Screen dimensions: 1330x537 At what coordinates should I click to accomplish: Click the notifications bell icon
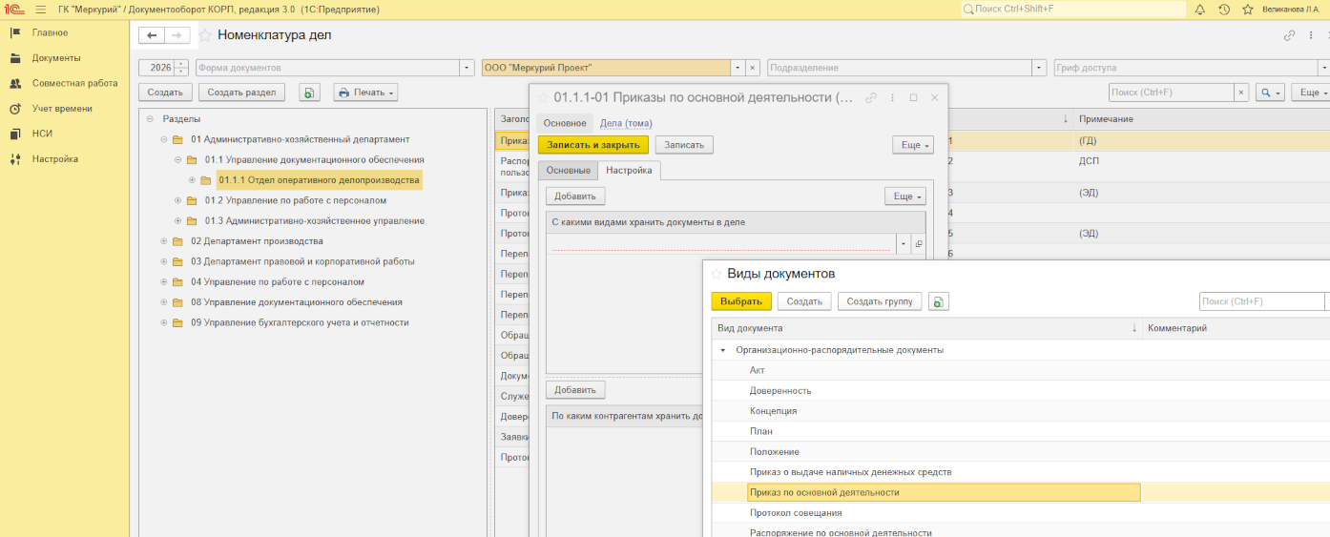[x=1200, y=10]
